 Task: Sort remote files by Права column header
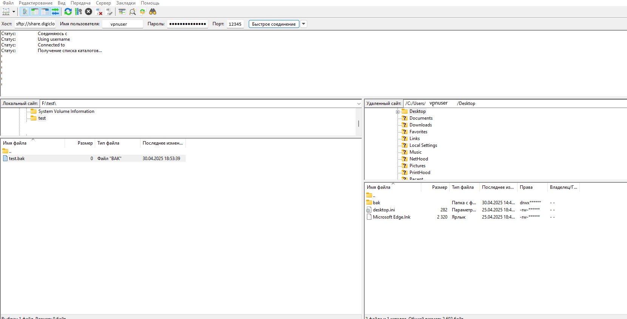click(526, 187)
